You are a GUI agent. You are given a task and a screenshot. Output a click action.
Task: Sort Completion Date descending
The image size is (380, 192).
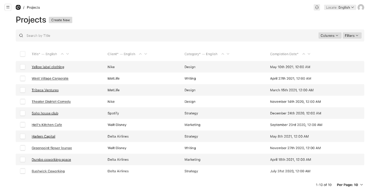pyautogui.click(x=309, y=54)
